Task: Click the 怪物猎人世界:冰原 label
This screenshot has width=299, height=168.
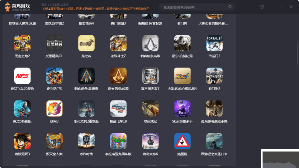Action: click(22, 23)
